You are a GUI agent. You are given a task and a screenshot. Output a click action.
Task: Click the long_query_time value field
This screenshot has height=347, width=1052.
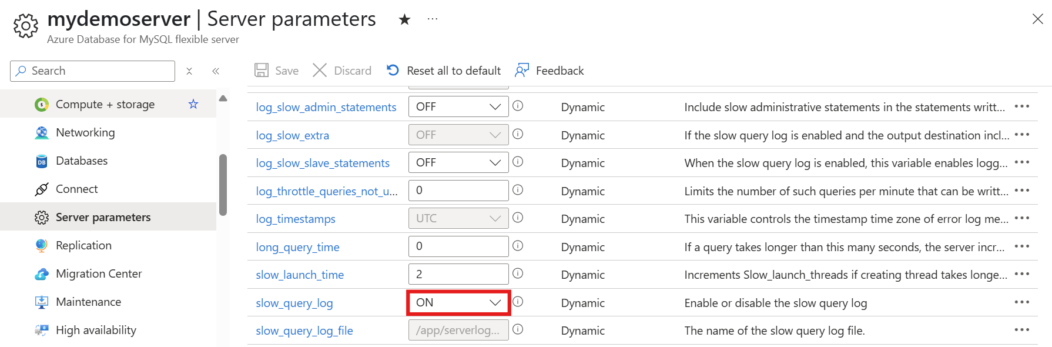point(458,246)
